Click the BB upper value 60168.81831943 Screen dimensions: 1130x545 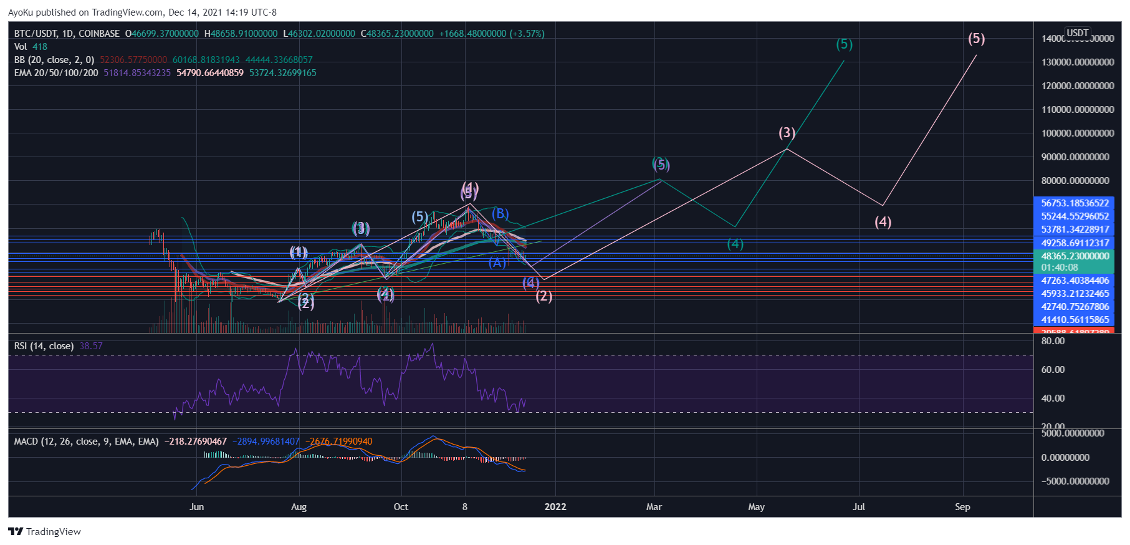[x=206, y=60]
